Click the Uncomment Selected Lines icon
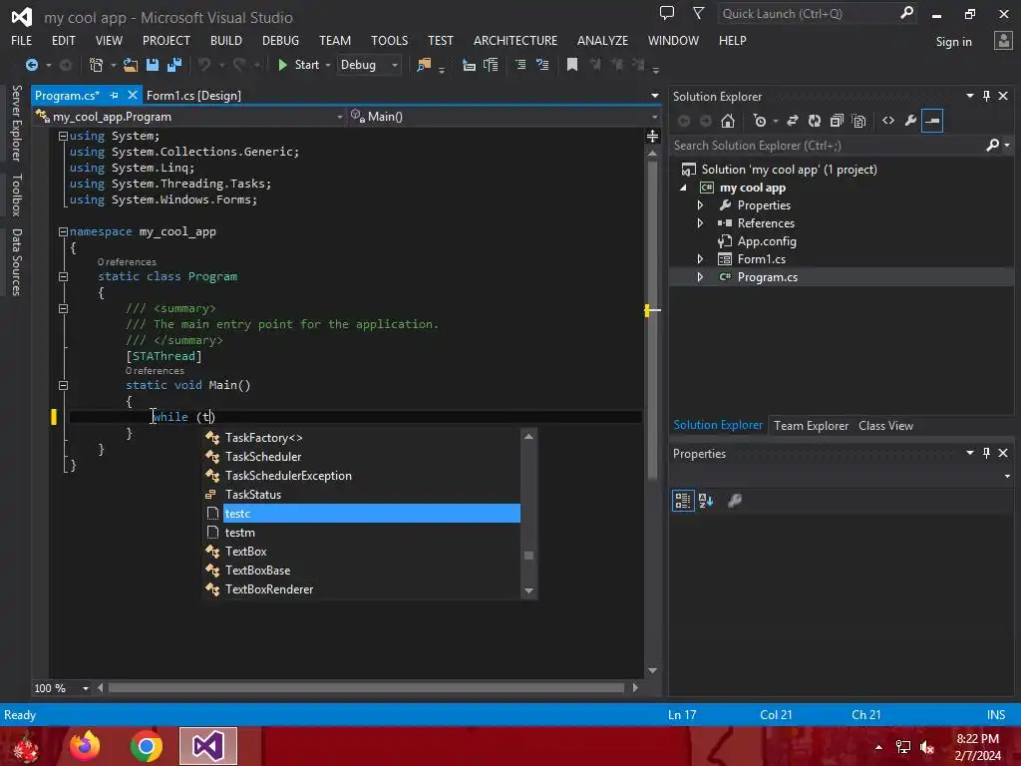 [x=541, y=65]
